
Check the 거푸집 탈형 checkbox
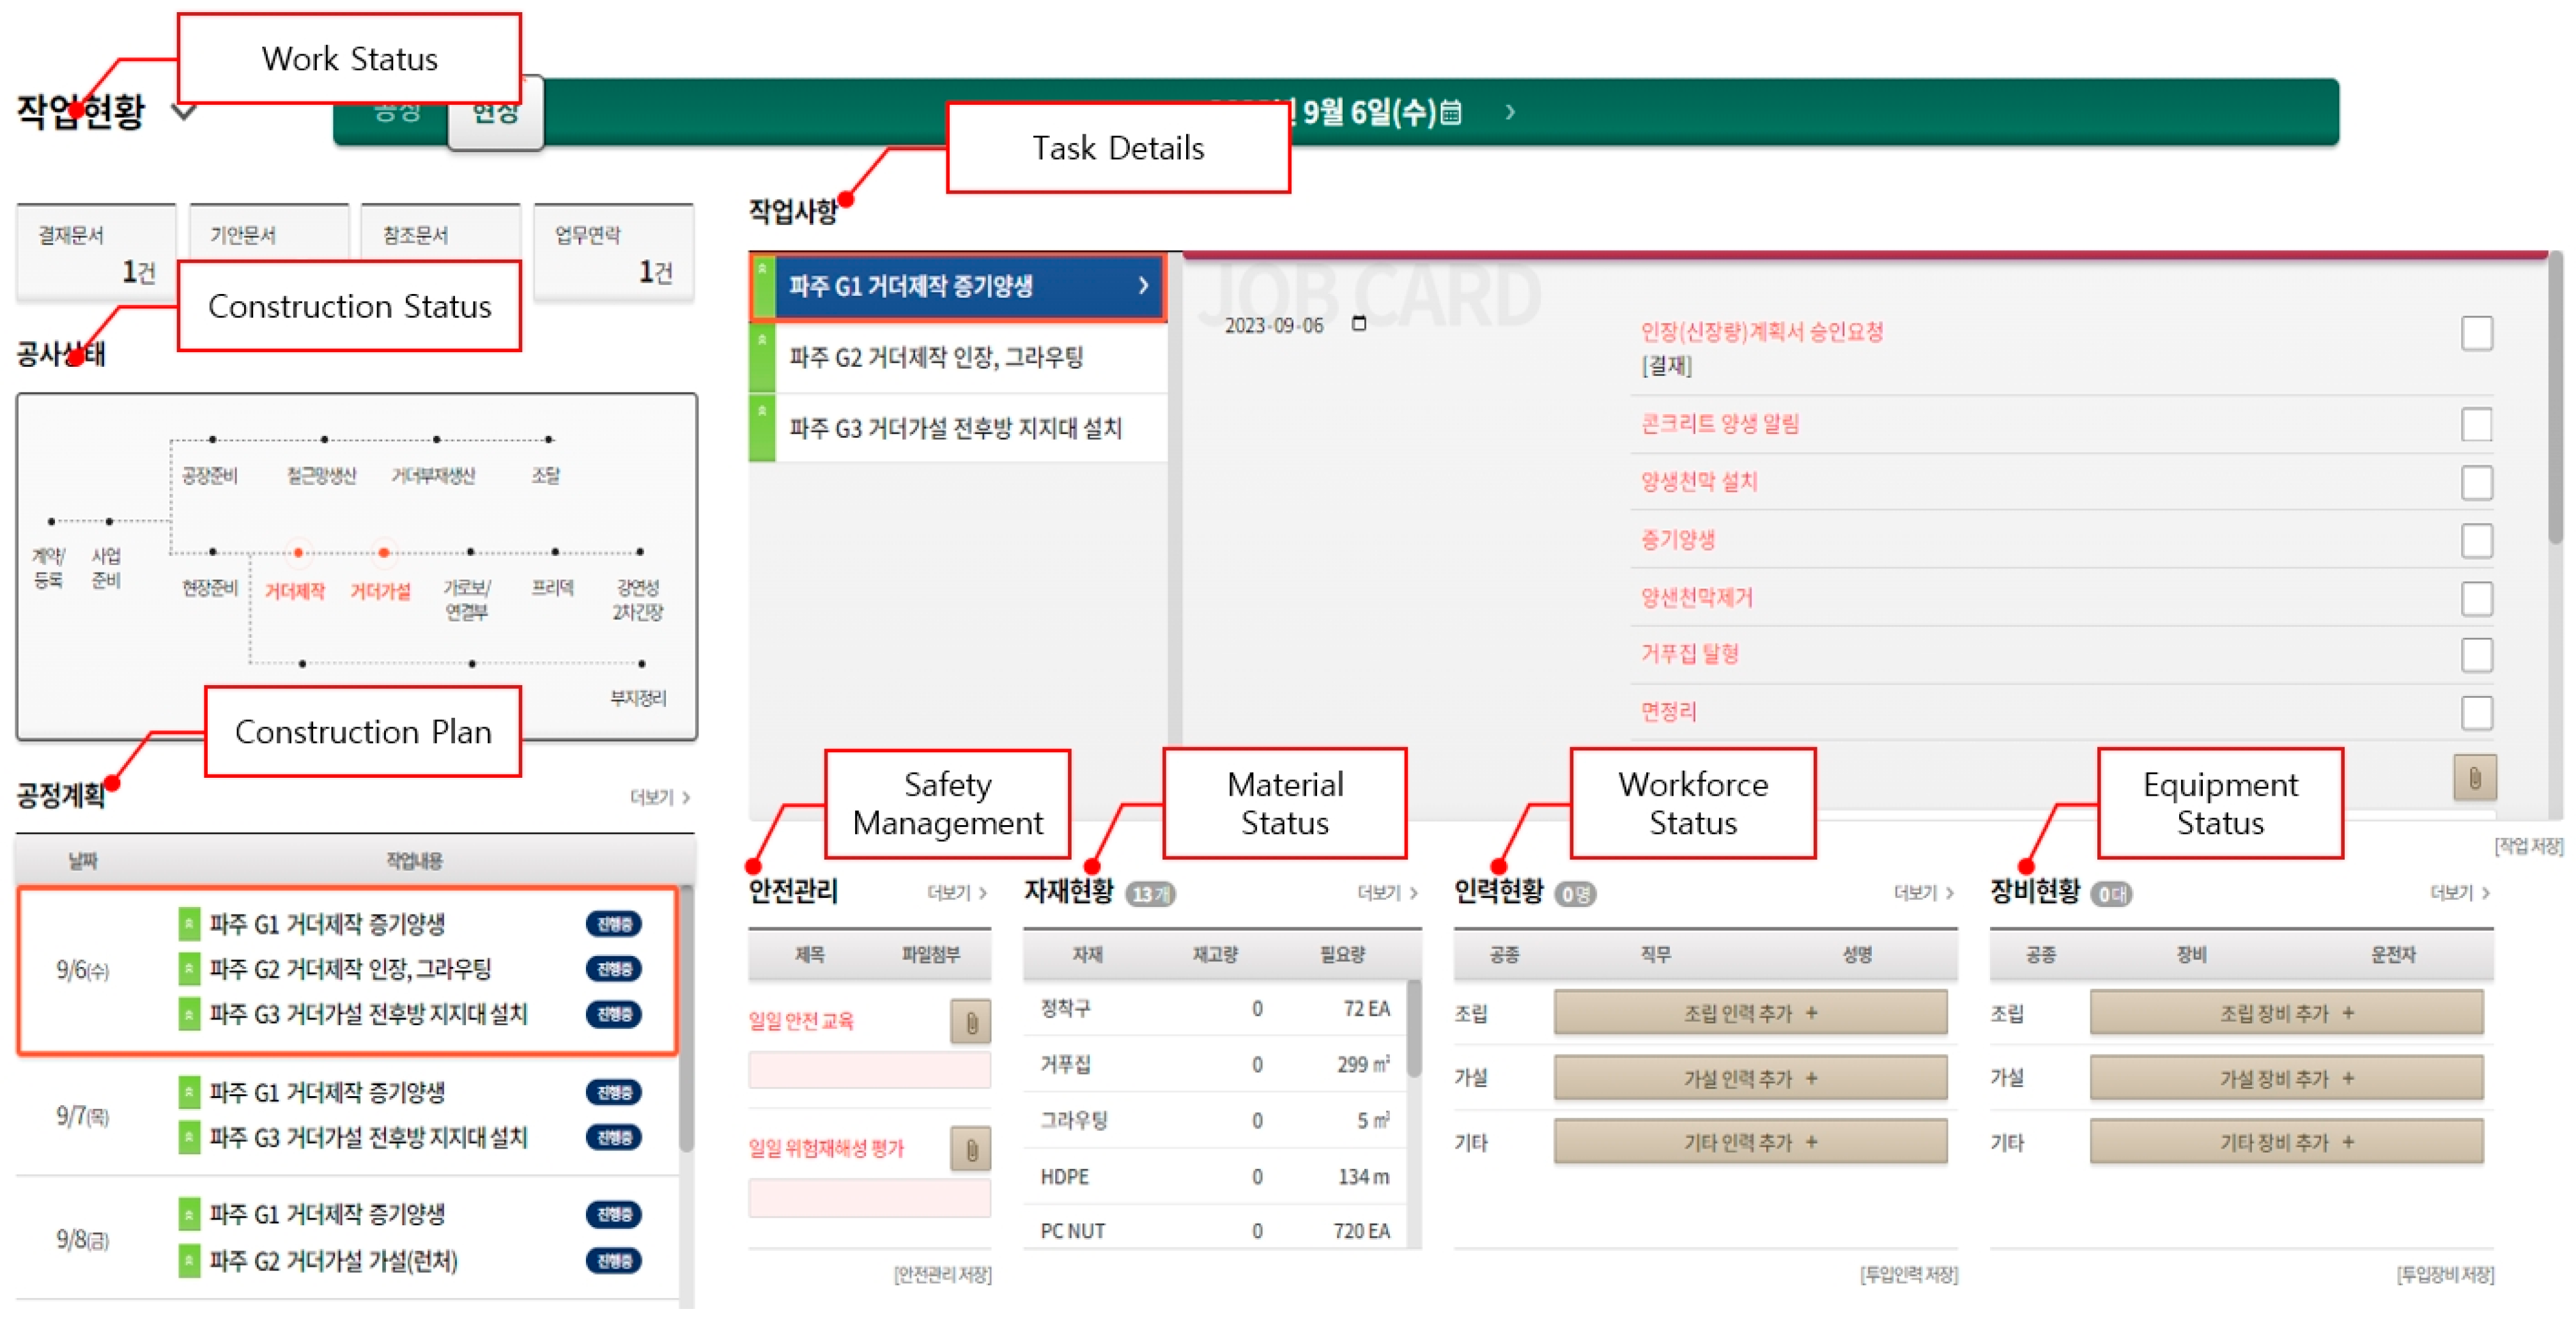click(x=2476, y=655)
